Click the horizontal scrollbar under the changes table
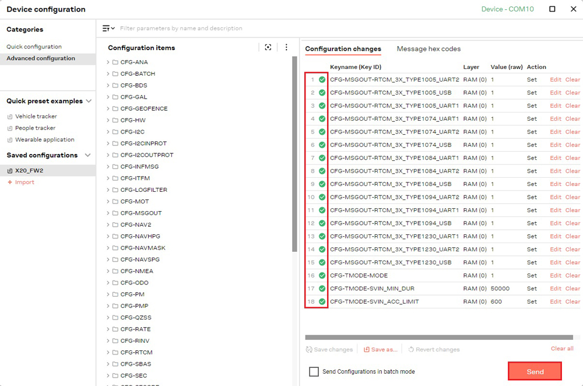The image size is (583, 386). (x=438, y=337)
